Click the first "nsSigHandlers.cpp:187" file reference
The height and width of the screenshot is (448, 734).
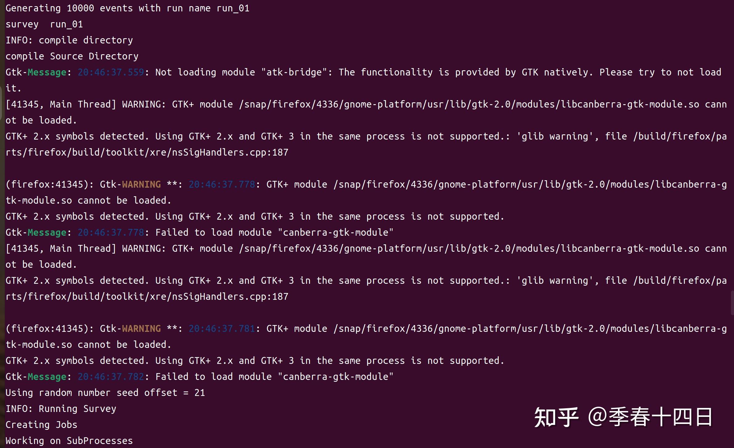230,153
